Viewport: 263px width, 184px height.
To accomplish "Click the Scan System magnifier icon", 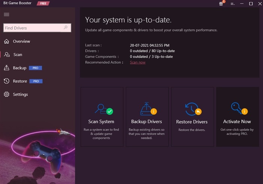I will coord(102,109).
